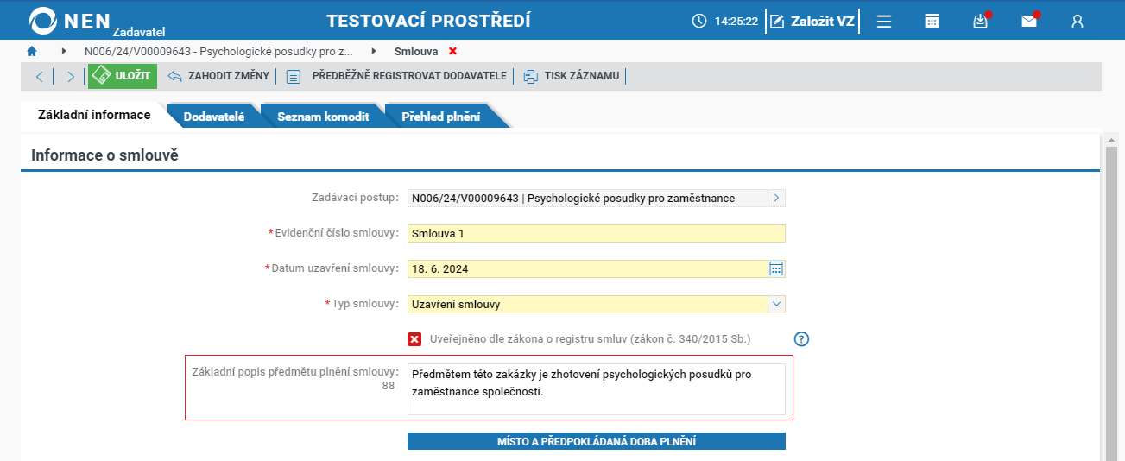Click the help question mark icon

[x=801, y=339]
